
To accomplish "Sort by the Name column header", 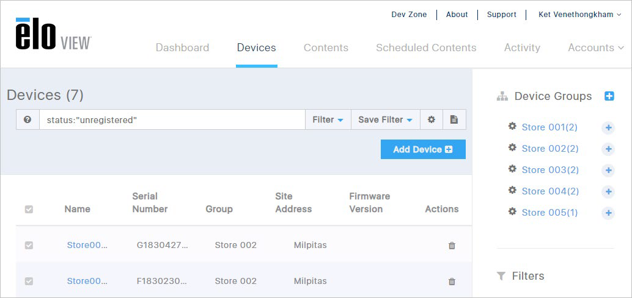I will [78, 209].
